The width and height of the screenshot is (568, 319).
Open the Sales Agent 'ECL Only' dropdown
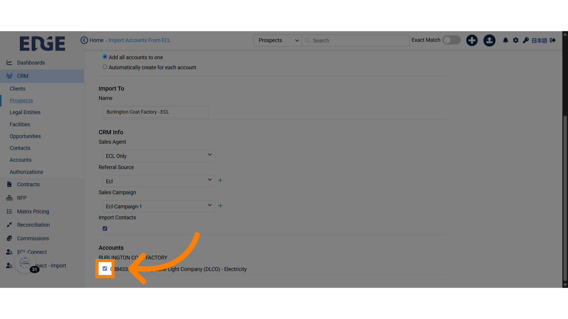(x=159, y=156)
